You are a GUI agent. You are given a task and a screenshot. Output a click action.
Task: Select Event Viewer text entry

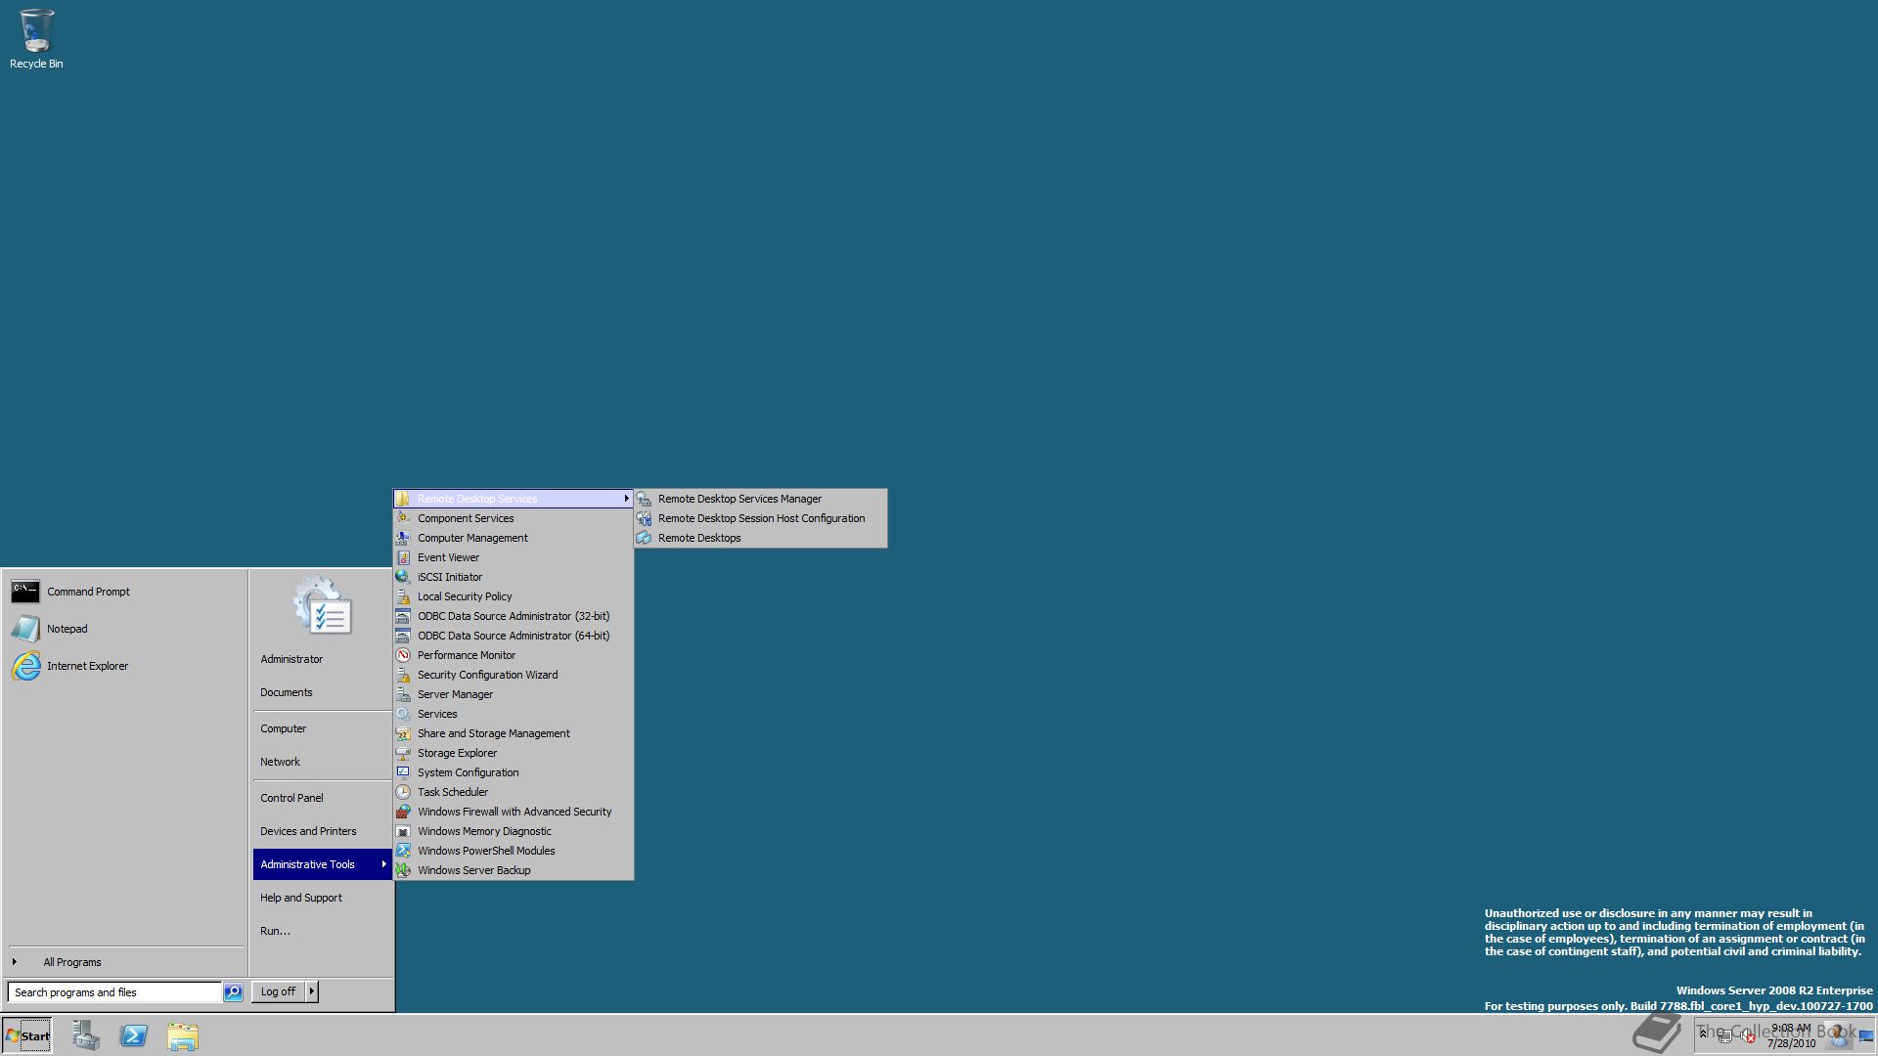448,557
